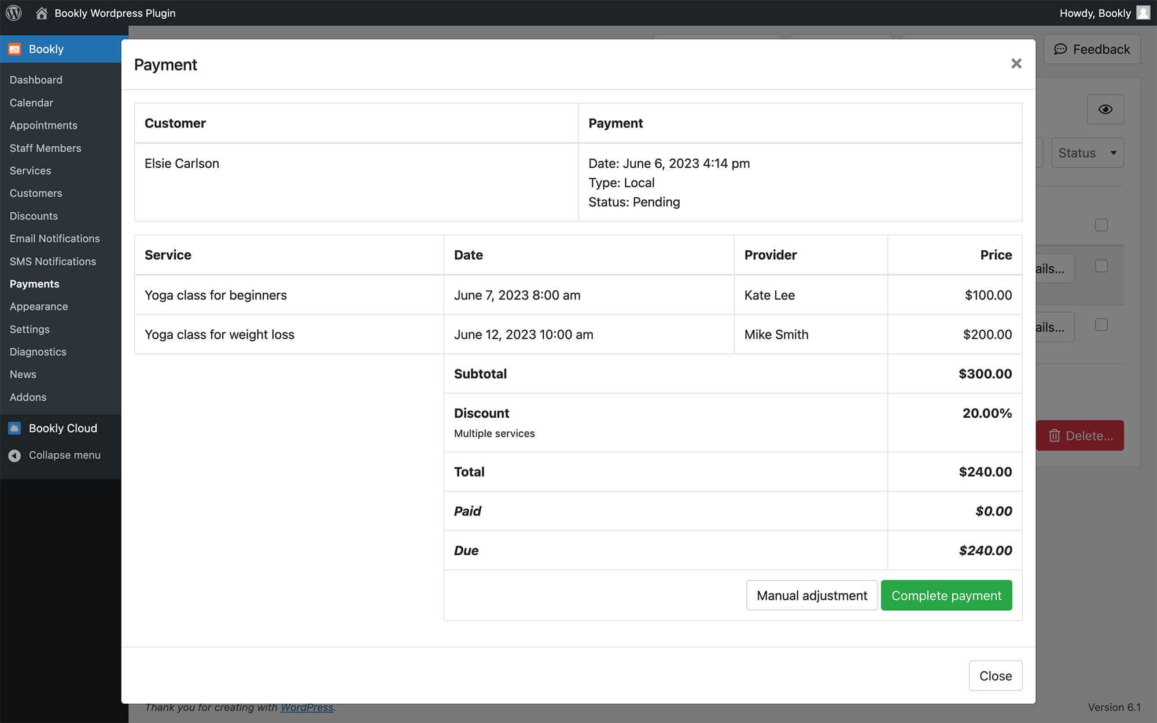Click the green Complete payment button

click(x=946, y=595)
